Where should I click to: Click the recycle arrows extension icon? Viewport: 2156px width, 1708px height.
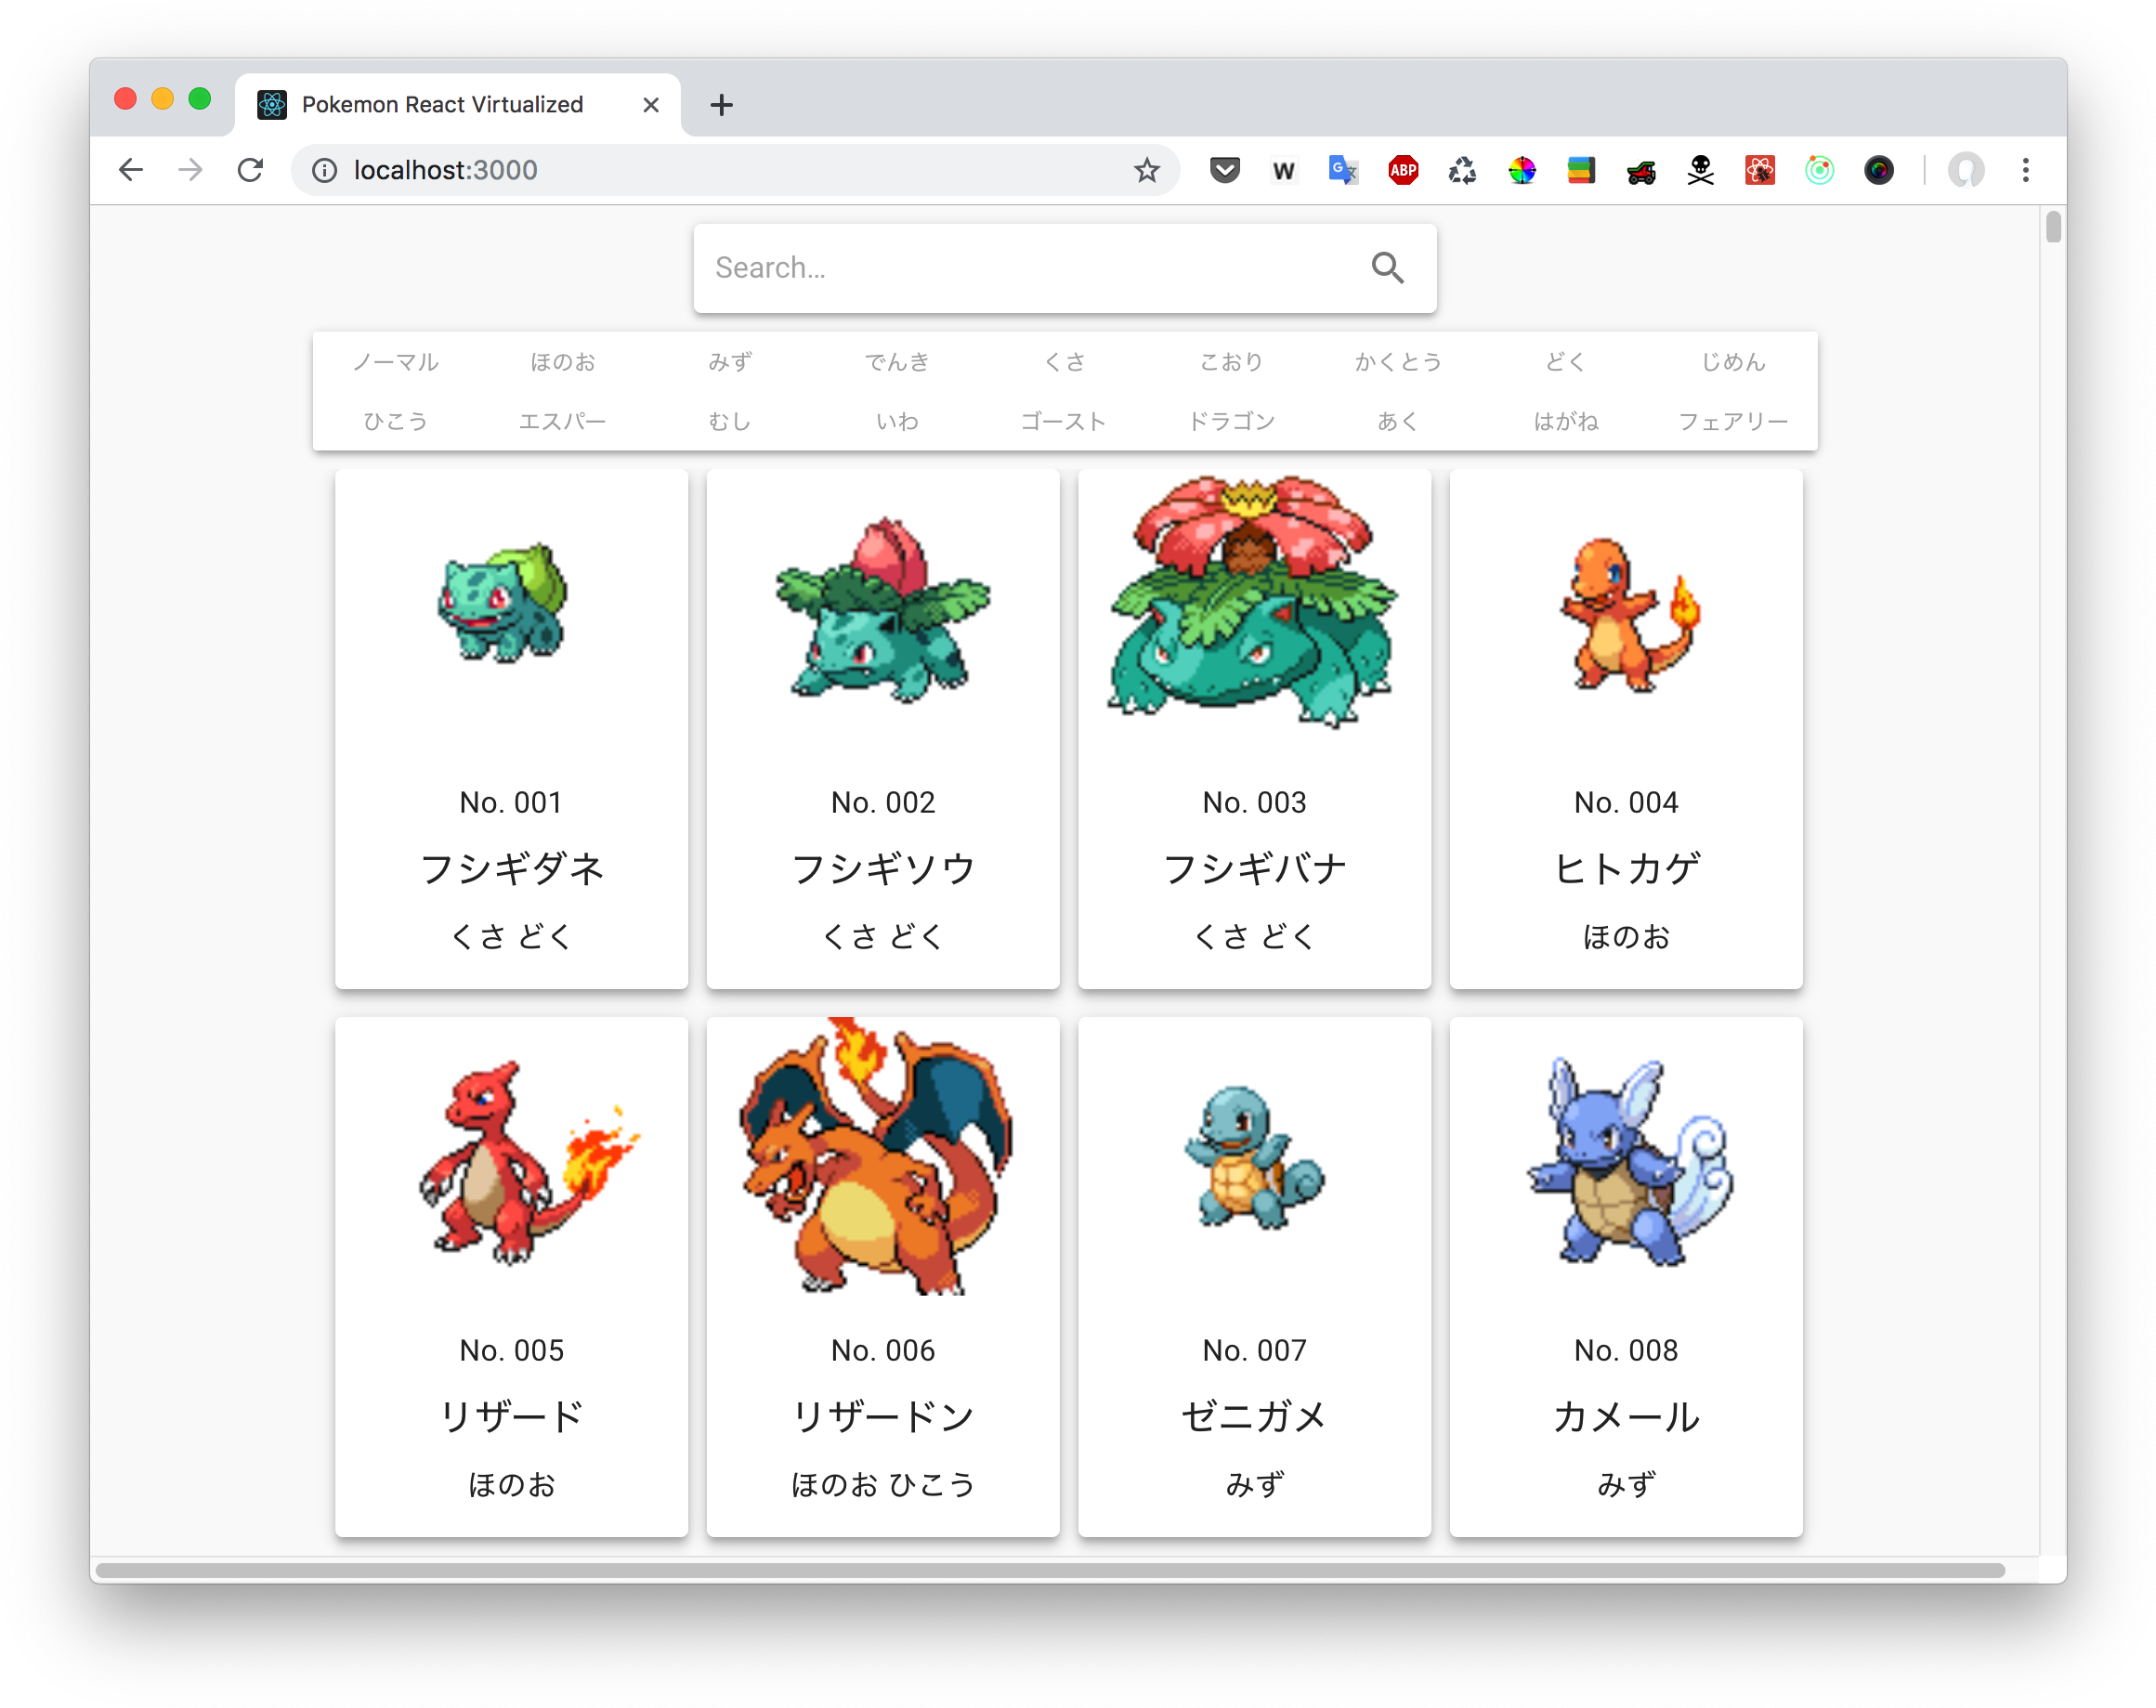coord(1462,170)
